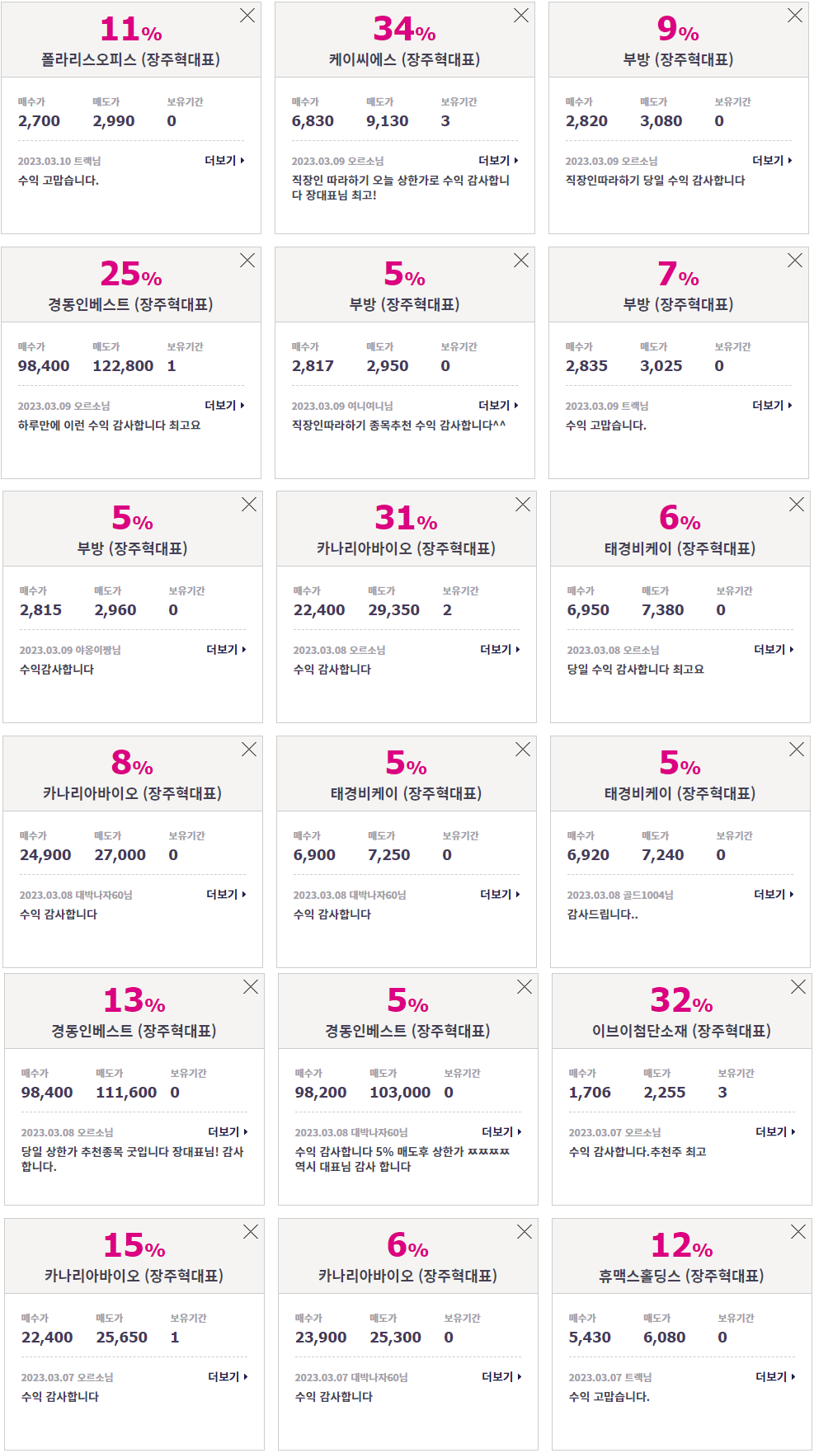The width and height of the screenshot is (814, 1453).
Task: Open 더보기 on 폴라리스오피스 review
Action: pyautogui.click(x=224, y=161)
